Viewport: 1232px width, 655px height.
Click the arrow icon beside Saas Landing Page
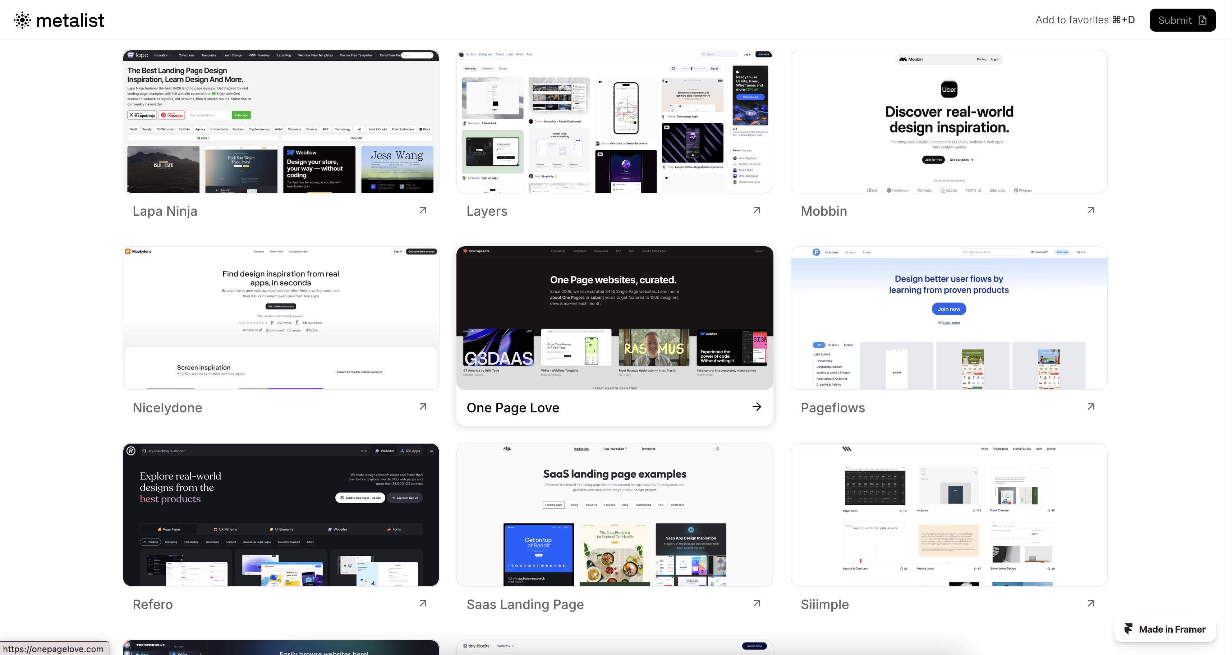757,603
